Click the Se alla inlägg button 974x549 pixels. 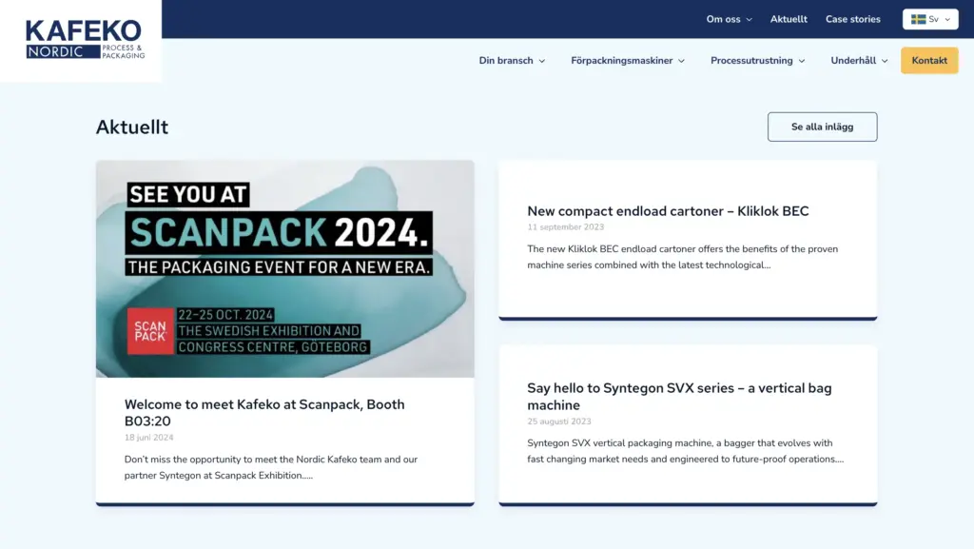point(822,127)
